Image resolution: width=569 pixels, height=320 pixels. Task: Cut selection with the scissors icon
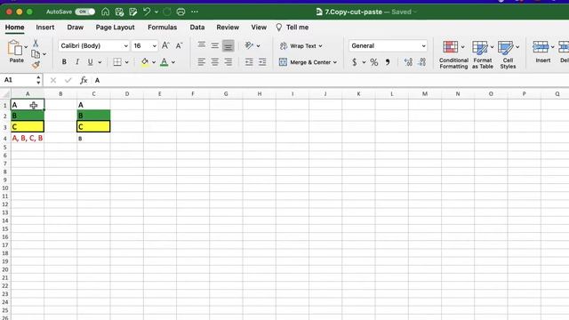point(36,44)
